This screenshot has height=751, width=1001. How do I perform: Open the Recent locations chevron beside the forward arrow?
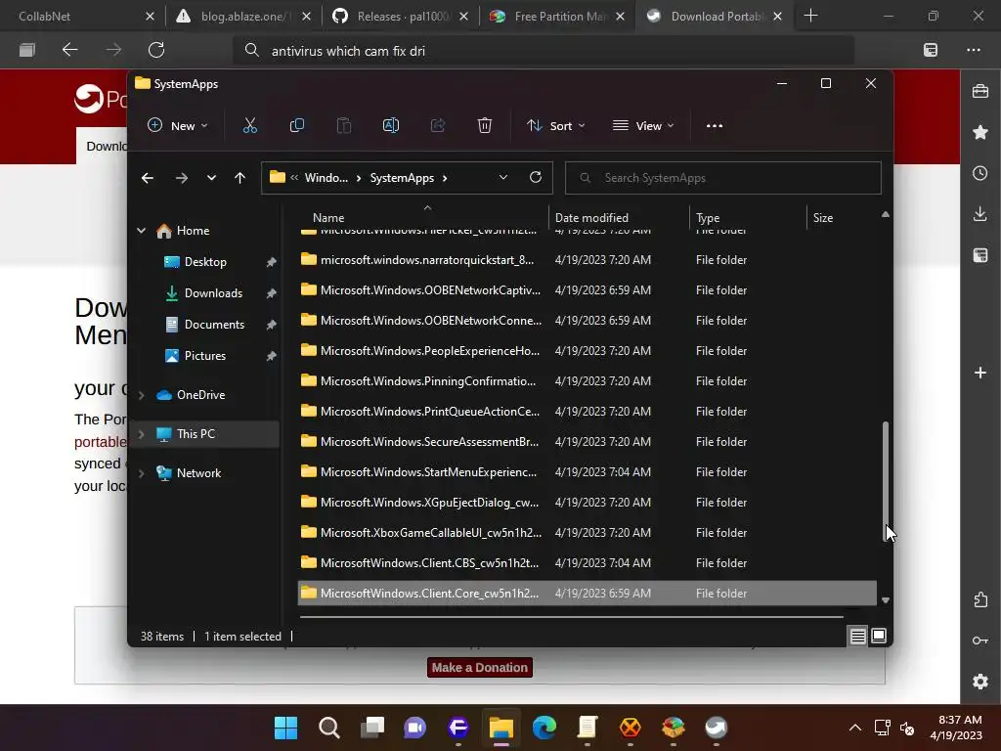pos(211,178)
